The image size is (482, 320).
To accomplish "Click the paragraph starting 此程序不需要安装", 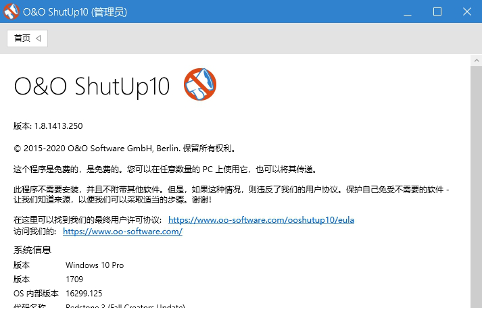I will pos(231,194).
